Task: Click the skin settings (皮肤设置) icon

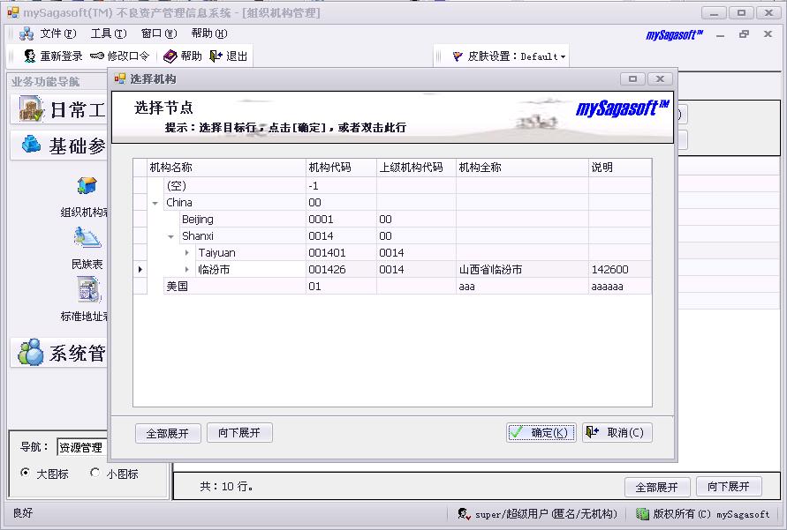Action: (458, 56)
